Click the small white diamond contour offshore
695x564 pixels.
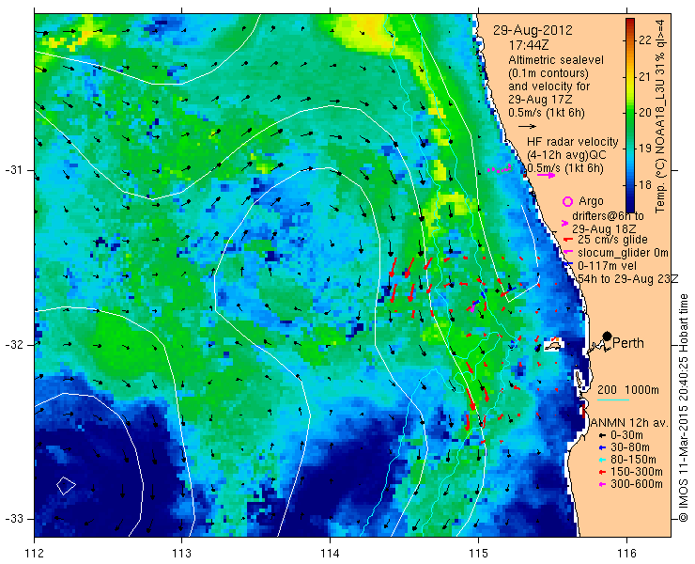click(66, 485)
